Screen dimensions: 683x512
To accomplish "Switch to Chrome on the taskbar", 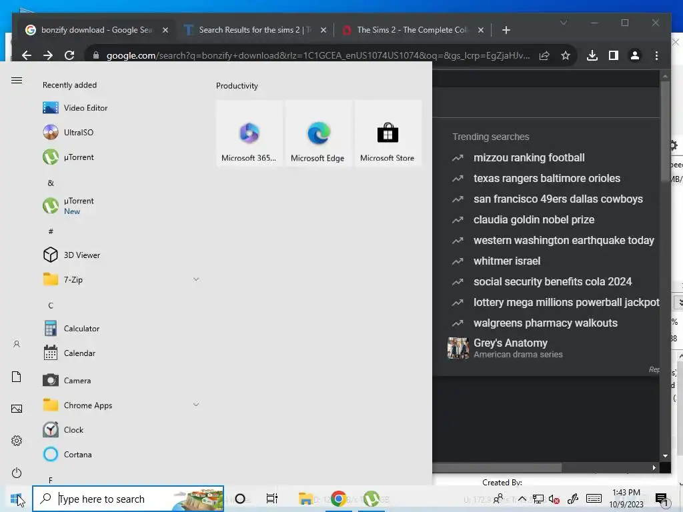I will (x=338, y=499).
